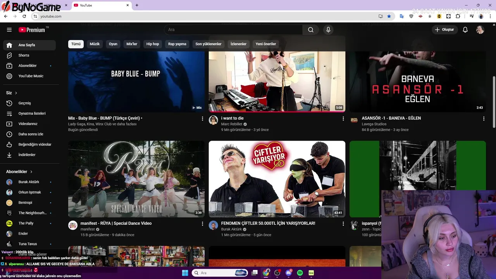Image resolution: width=496 pixels, height=279 pixels.
Task: Open the YouTube hamburger guide menu
Action: 9,30
